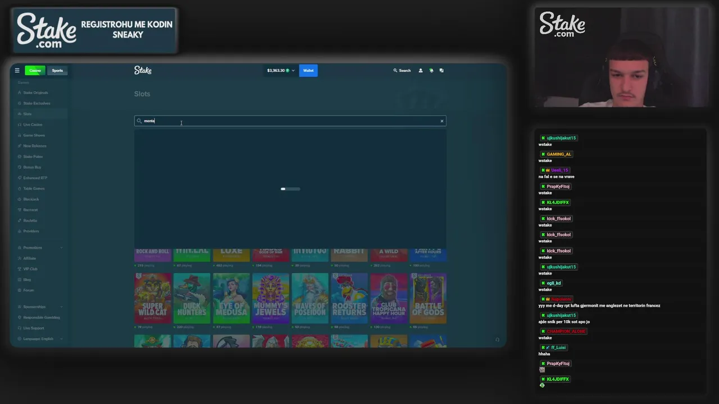Click the search magnifier icon in slots field
This screenshot has width=719, height=404.
pos(139,121)
